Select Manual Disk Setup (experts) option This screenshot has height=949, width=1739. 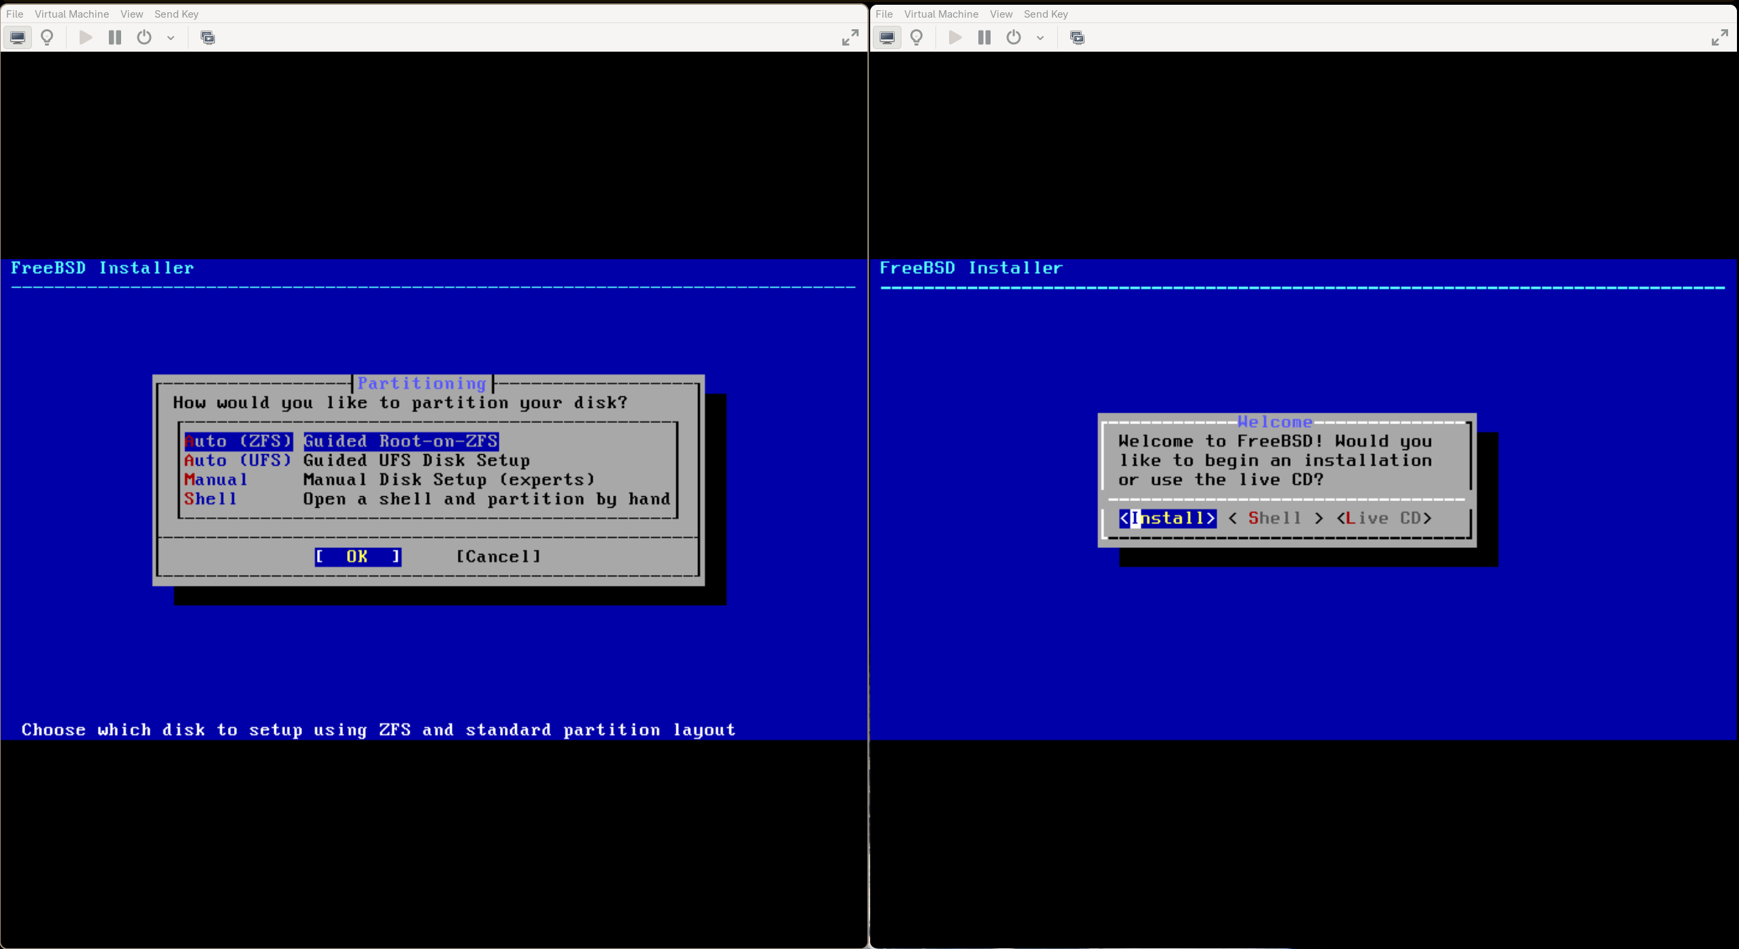tap(389, 479)
